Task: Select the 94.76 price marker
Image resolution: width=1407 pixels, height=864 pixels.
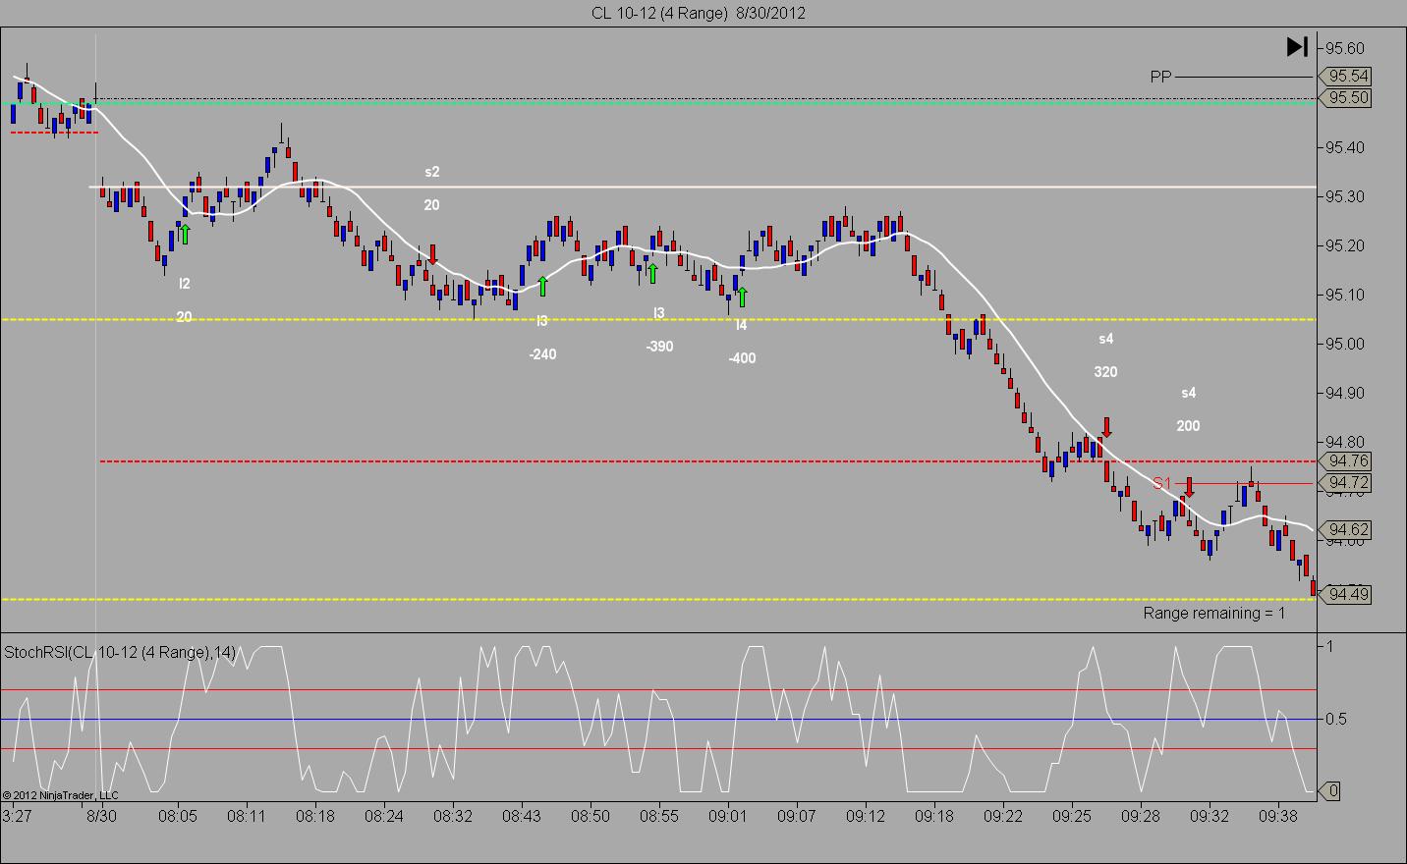Action: pyautogui.click(x=1347, y=460)
